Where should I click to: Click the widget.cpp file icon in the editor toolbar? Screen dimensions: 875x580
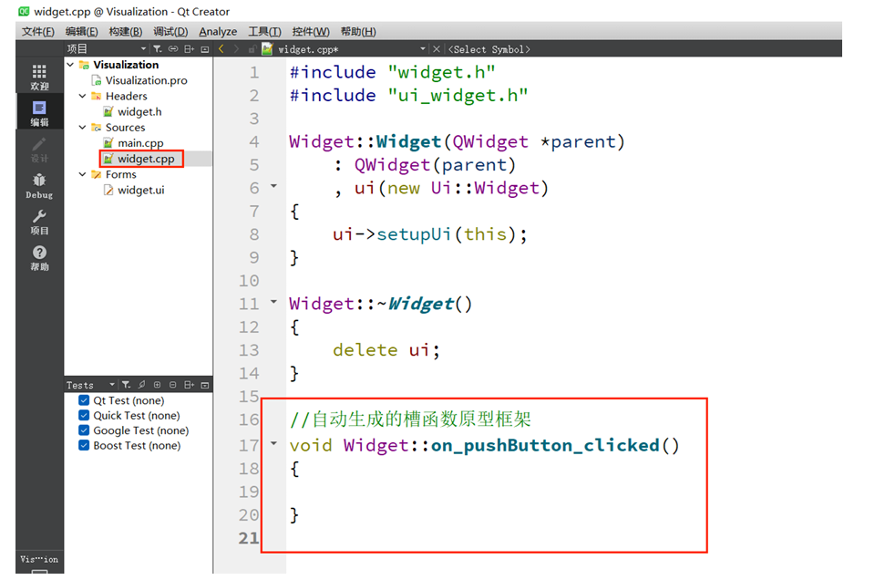(x=267, y=49)
